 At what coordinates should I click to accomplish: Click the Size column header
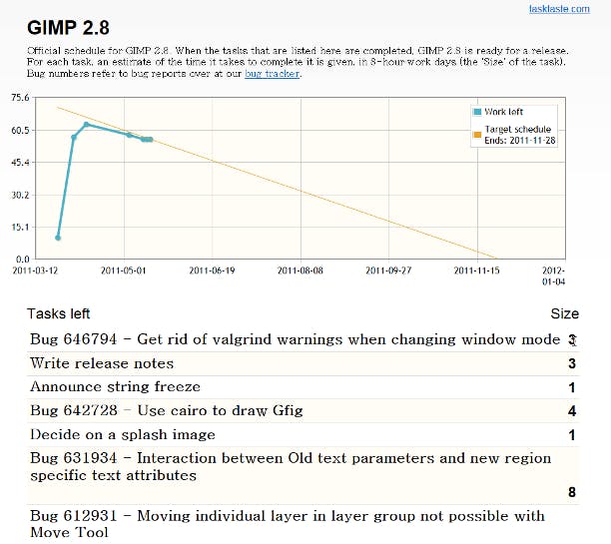tap(565, 313)
